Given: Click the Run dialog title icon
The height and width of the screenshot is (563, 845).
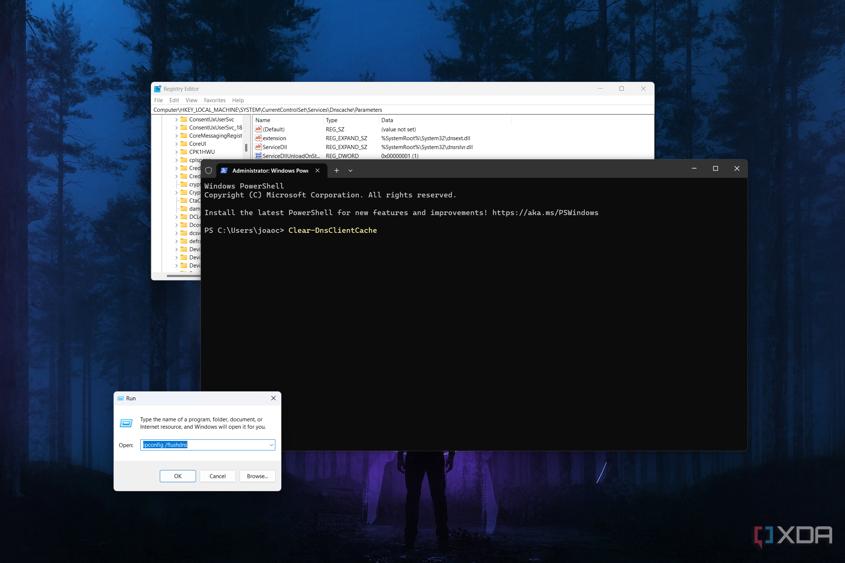Looking at the screenshot, I should [121, 398].
